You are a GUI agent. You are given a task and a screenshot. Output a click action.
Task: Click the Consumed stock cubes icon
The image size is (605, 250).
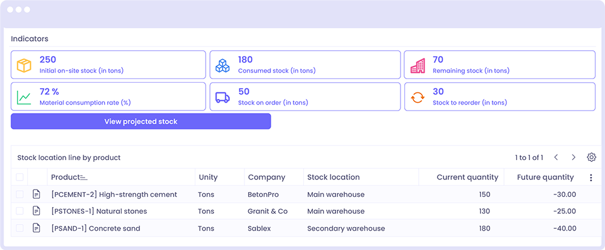(222, 65)
